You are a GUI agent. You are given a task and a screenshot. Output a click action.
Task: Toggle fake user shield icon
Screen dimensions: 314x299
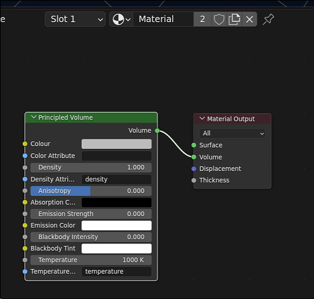(219, 19)
